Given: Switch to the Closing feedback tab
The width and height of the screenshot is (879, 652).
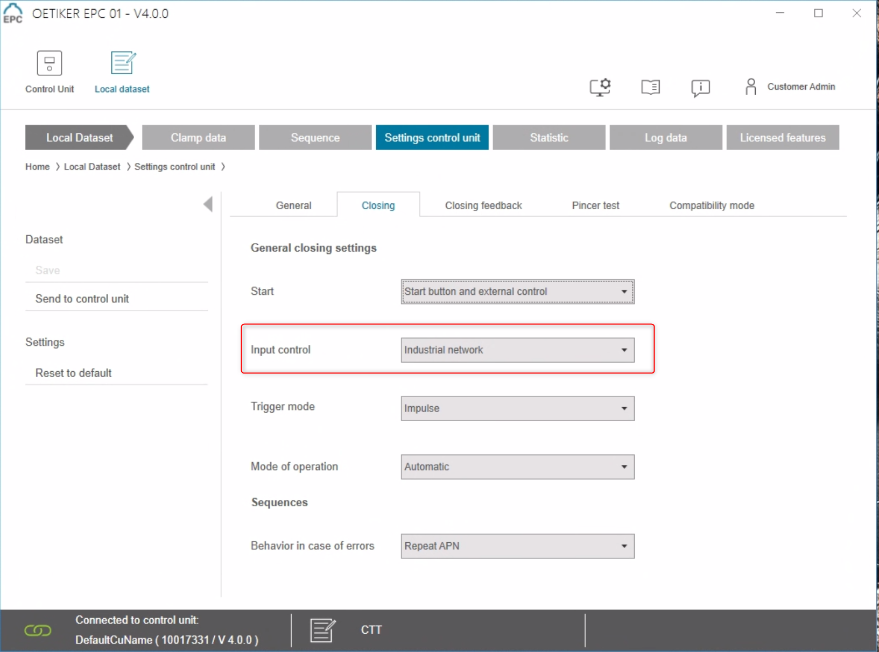Looking at the screenshot, I should coord(483,205).
